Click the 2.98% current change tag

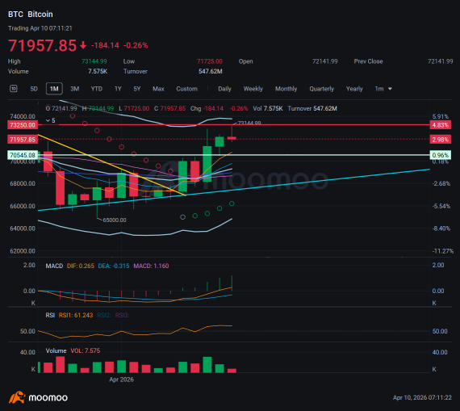click(441, 140)
